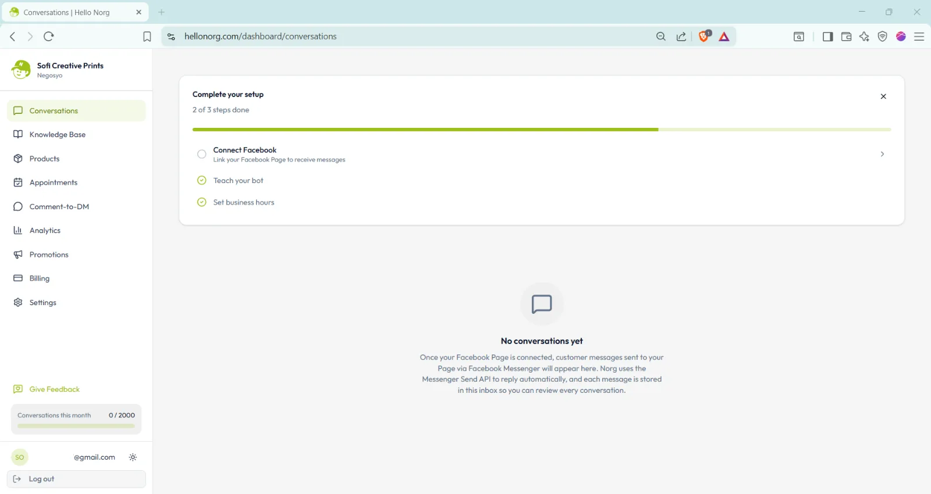
Task: Open the Connect Facebook step title
Action: coord(245,150)
